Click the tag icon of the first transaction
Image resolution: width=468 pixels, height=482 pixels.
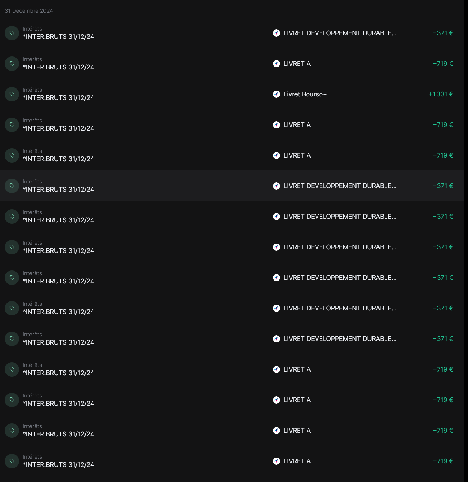tap(12, 33)
